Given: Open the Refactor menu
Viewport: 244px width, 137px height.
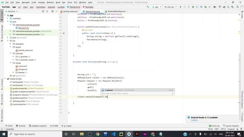Looking at the screenshot, I should (50, 2).
